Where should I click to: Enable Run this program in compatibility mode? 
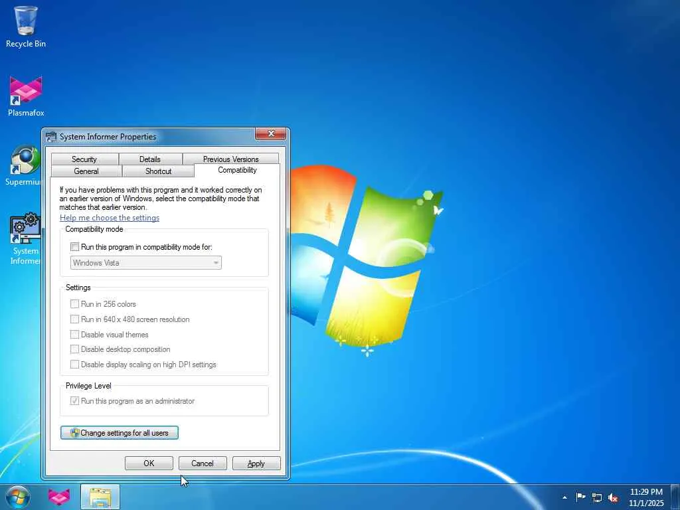click(x=74, y=247)
